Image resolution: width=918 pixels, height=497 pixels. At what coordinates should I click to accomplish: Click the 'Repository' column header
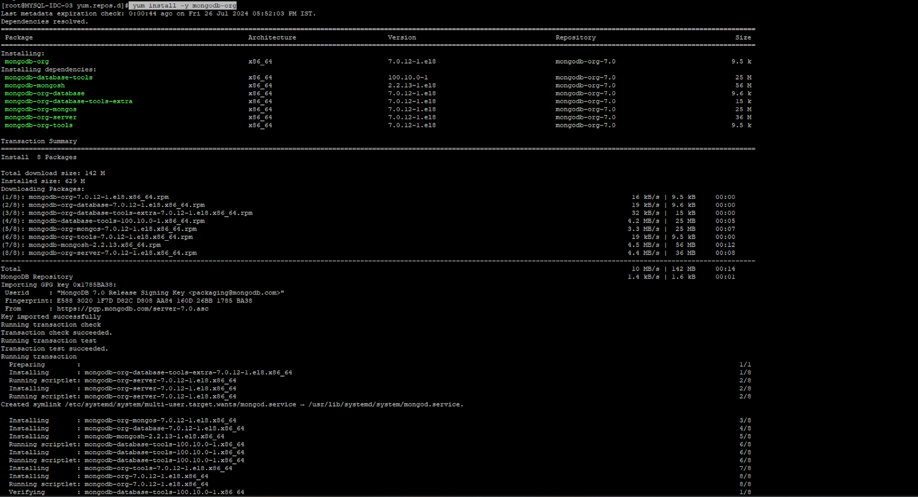575,37
